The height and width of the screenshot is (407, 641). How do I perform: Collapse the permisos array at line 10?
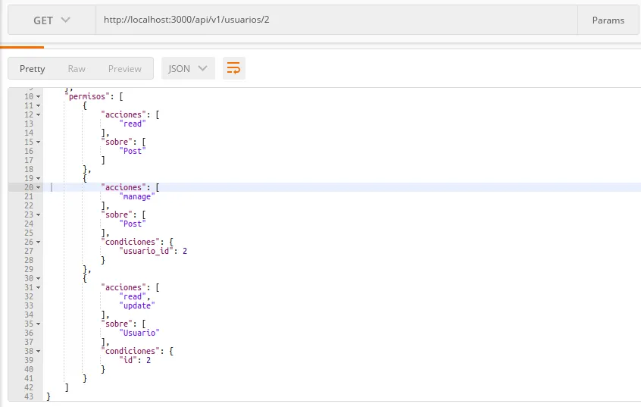[38, 97]
